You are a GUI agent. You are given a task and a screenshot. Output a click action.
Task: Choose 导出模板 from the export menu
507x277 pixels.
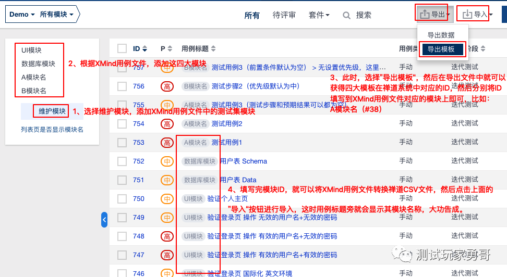point(443,49)
